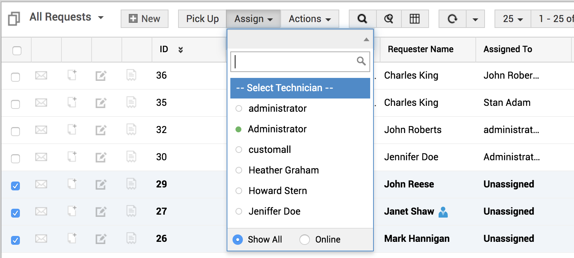Image resolution: width=574 pixels, height=258 pixels.
Task: Click the search magnifier toolbar icon
Action: pos(362,19)
